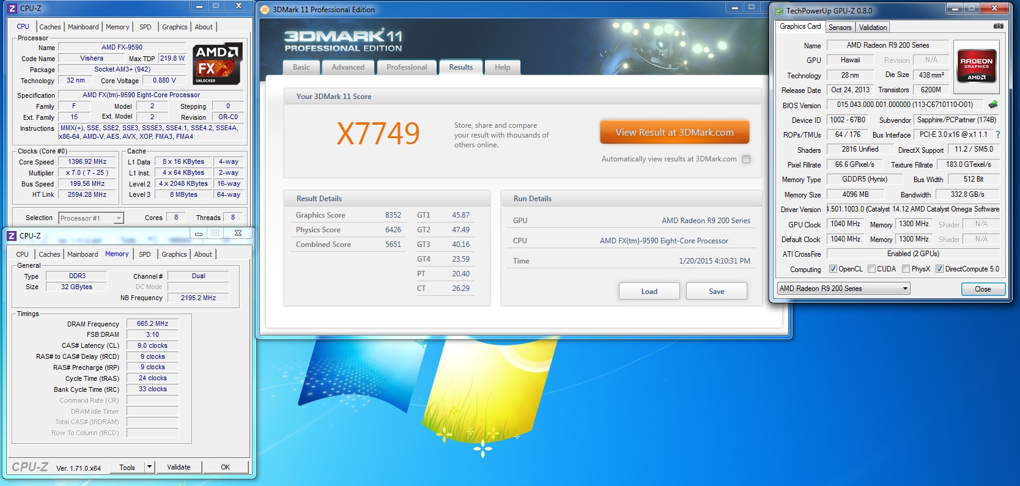Click the Validate button in CPU-Z

(179, 467)
